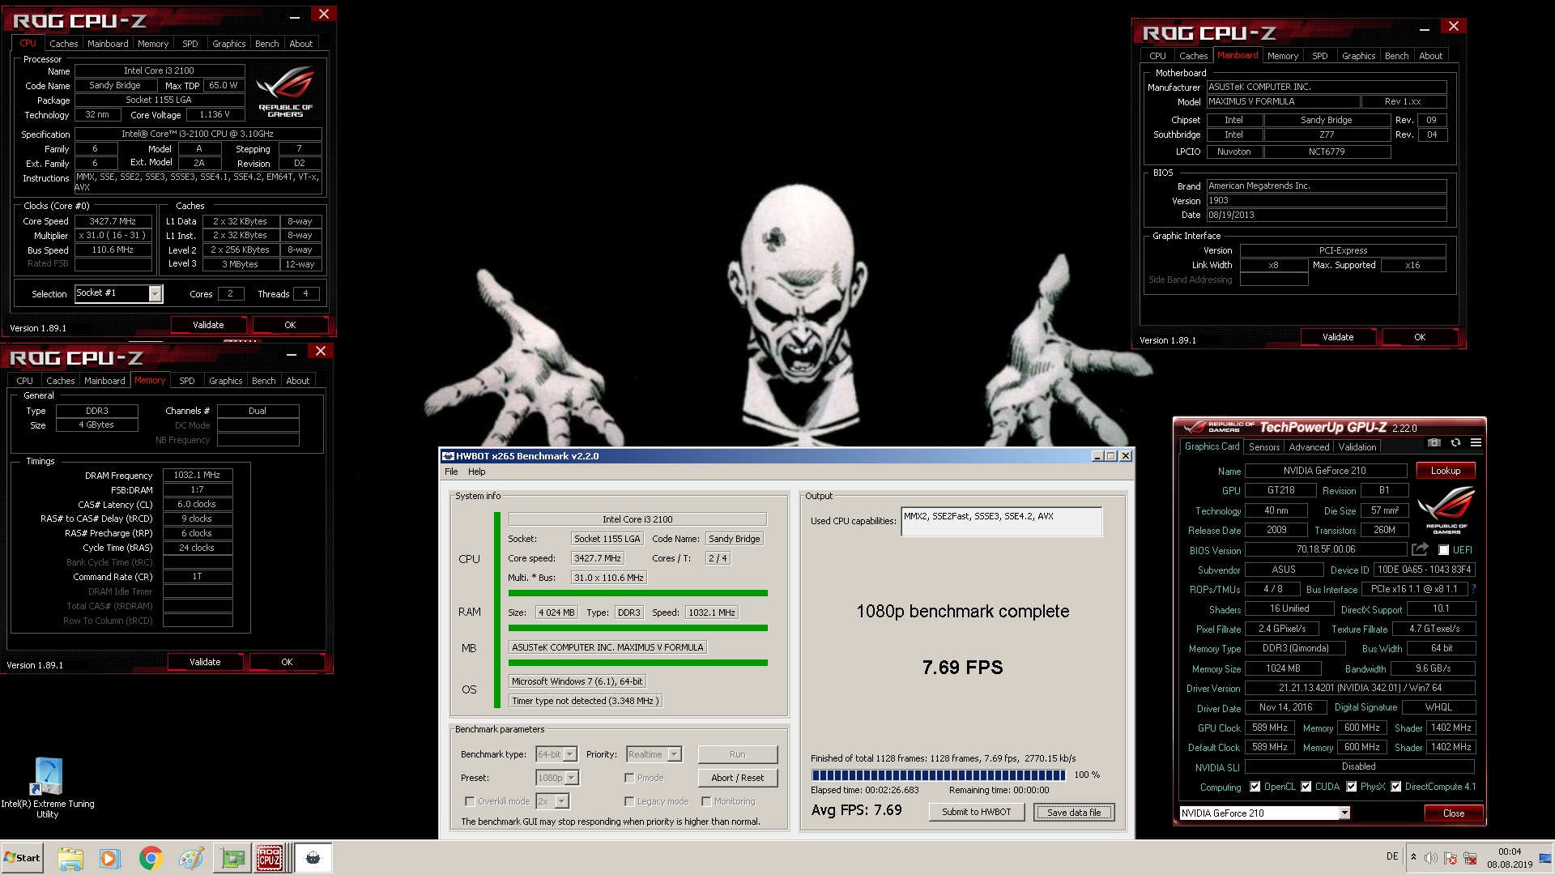This screenshot has width=1555, height=875.
Task: Open the Graphics tab in the Mainboard CPU-Z window
Action: pos(1358,56)
